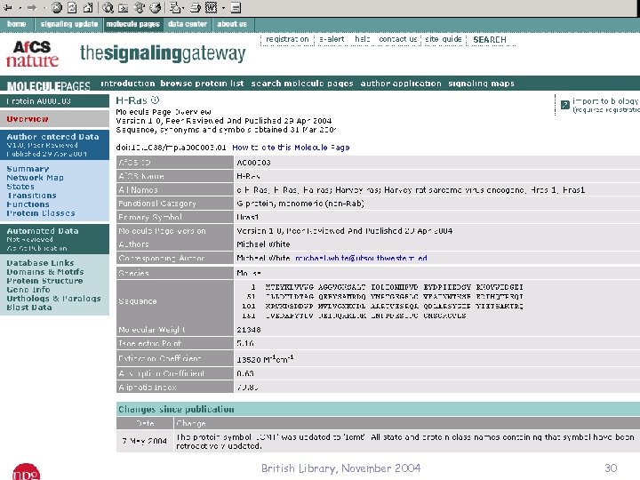Click the Edit with Word icon
The image size is (640, 480).
211,7
